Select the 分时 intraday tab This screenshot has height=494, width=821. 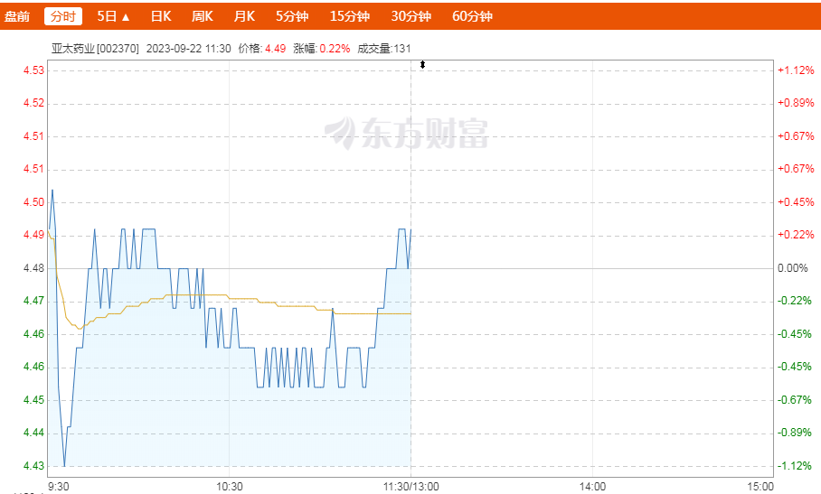point(63,16)
